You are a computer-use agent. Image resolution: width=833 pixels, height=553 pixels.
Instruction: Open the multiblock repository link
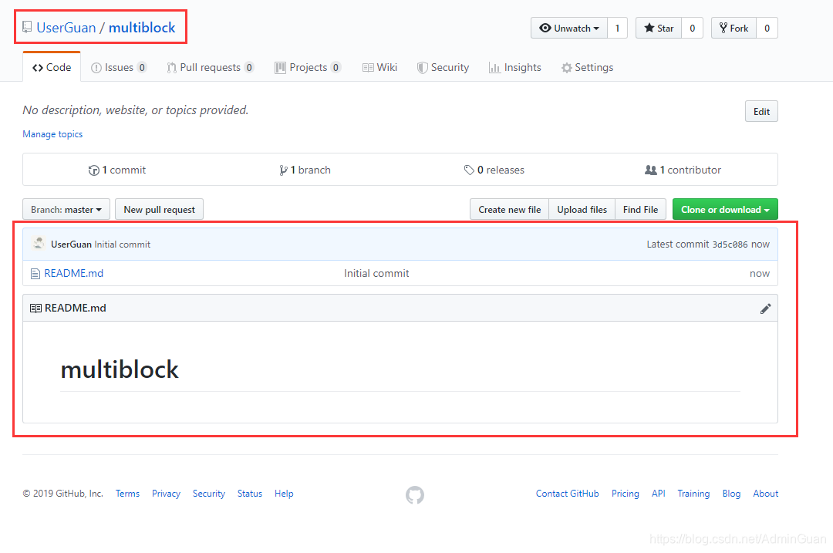click(x=142, y=28)
